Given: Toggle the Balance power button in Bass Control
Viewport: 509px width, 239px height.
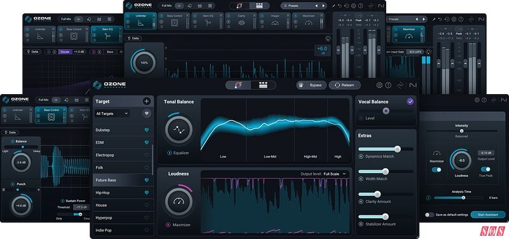Looking at the screenshot, I should click(x=13, y=141).
